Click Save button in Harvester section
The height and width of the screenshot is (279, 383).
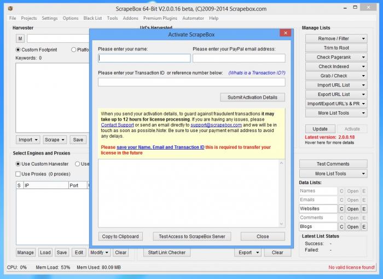click(x=78, y=140)
